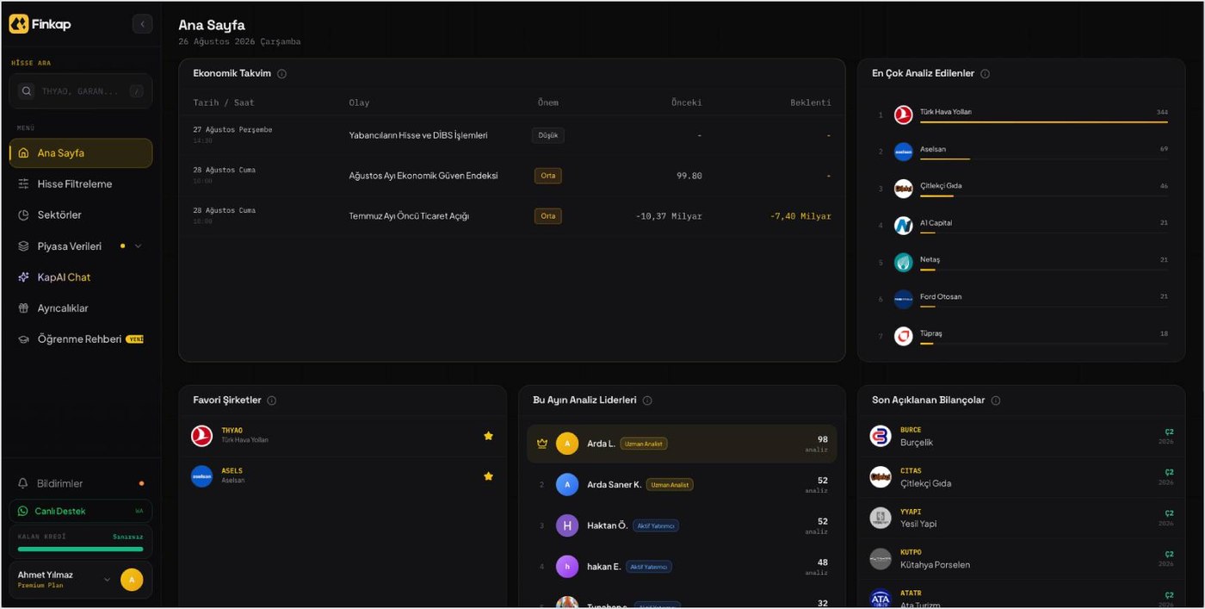This screenshot has height=609, width=1205.
Task: Click the KapAI Chat sparkle icon
Action: 23,277
